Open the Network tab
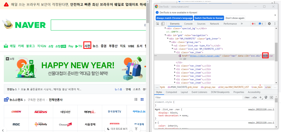Viewport: 281px width, 132px height. pyautogui.click(x=215, y=24)
